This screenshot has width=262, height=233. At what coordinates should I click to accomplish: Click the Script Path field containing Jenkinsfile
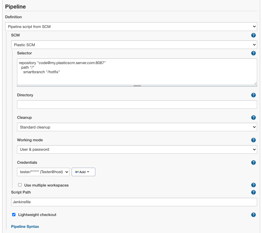point(134,202)
